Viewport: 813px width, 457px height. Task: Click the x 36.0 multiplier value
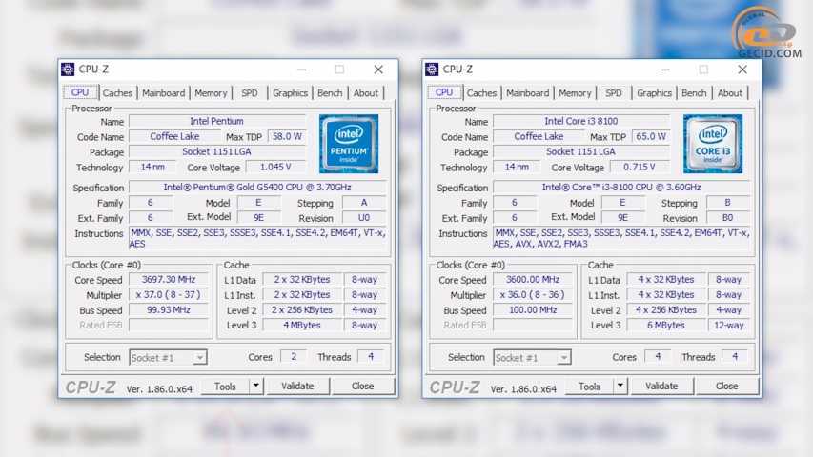pos(533,295)
